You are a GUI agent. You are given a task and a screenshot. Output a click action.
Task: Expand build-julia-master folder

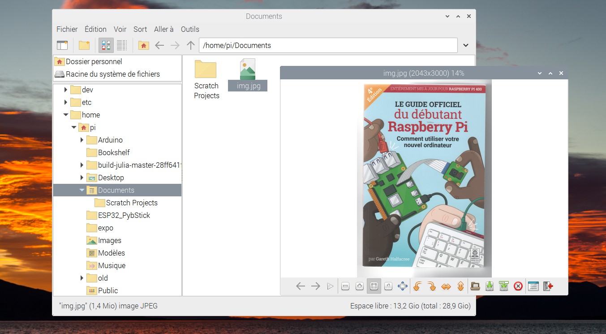click(82, 165)
